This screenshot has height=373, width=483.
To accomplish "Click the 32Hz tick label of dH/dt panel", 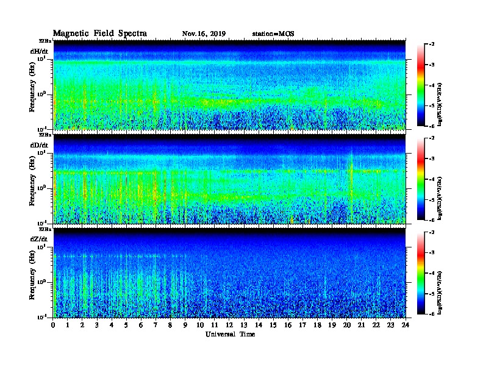I will tap(45, 41).
